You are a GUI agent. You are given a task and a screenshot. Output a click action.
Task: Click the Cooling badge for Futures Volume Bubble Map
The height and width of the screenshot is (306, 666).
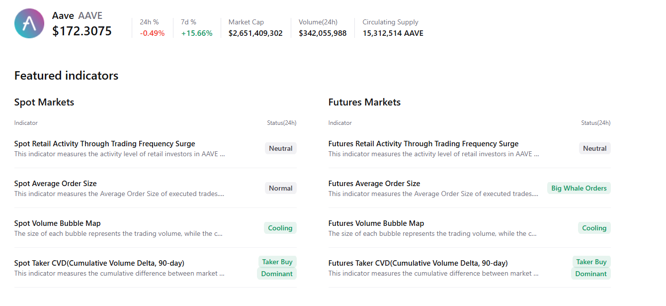pos(594,227)
